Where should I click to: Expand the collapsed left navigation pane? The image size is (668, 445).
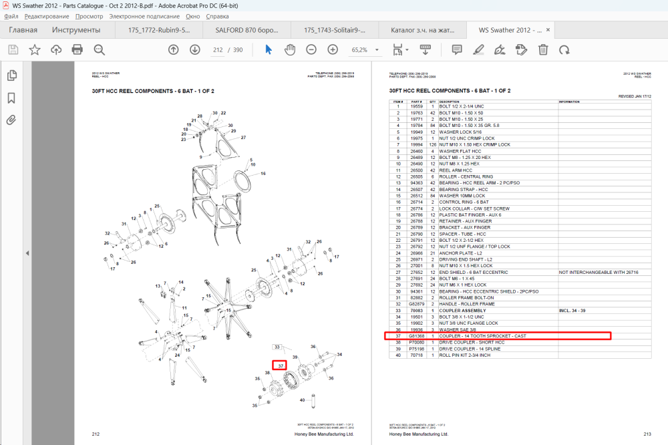[x=27, y=253]
